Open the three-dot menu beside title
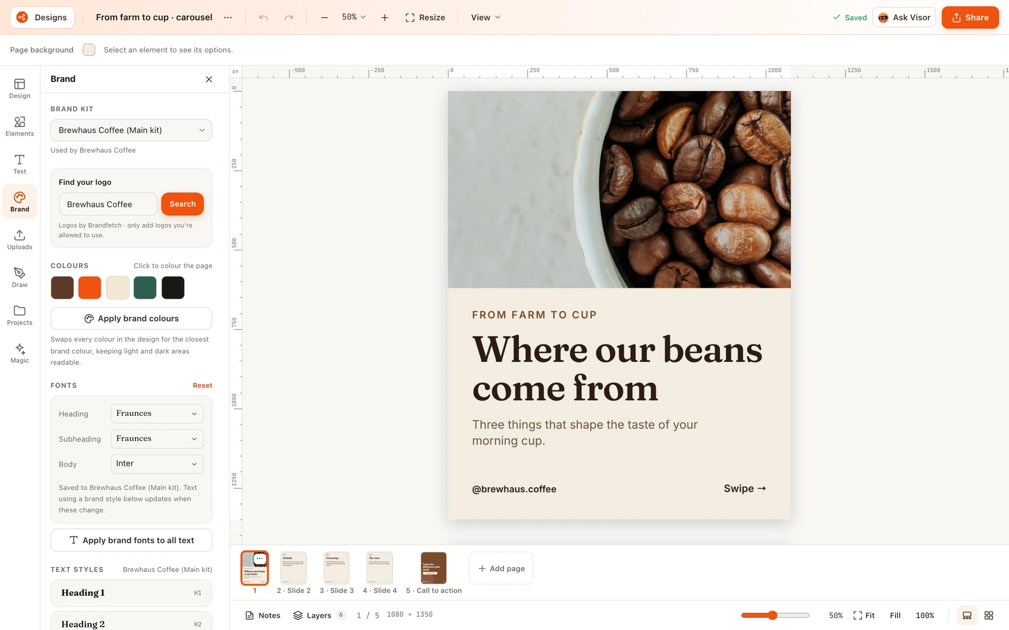1009x630 pixels. [228, 18]
